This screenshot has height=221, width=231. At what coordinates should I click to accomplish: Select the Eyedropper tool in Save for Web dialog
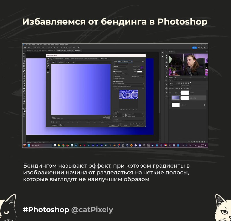(x=48, y=66)
